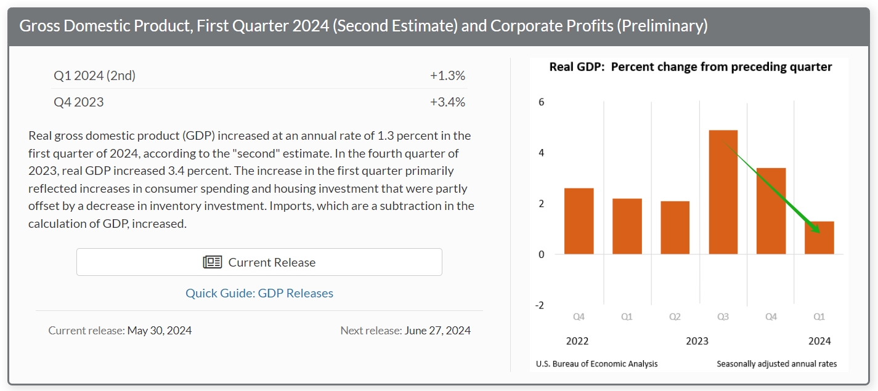Image resolution: width=878 pixels, height=391 pixels.
Task: Open the Current Release button
Action: [x=259, y=262]
